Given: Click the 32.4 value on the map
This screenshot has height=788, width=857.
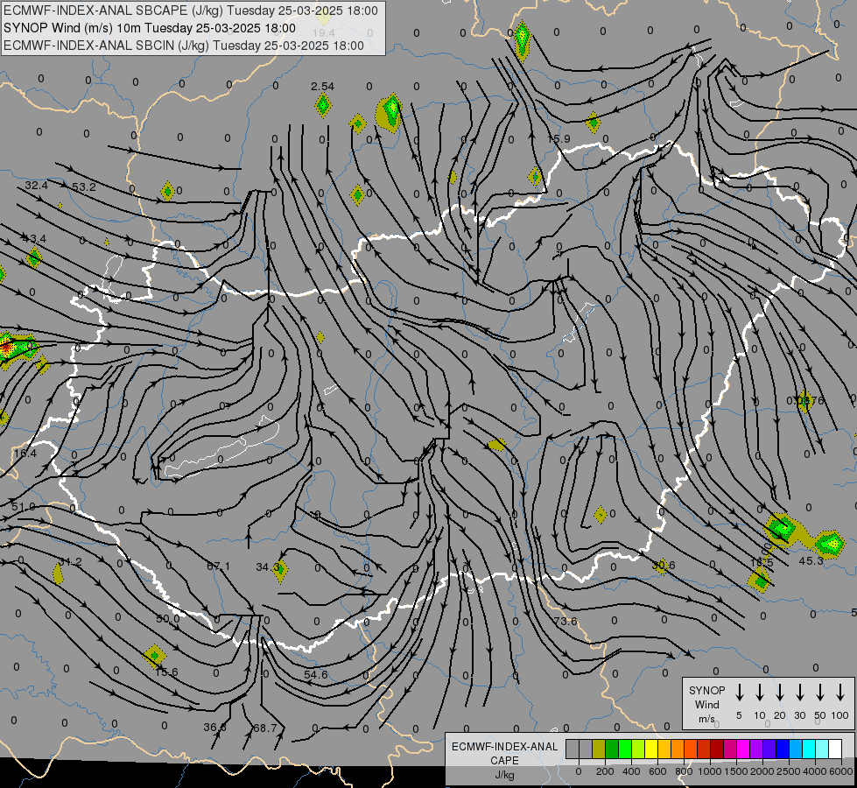Looking at the screenshot, I should click(36, 186).
